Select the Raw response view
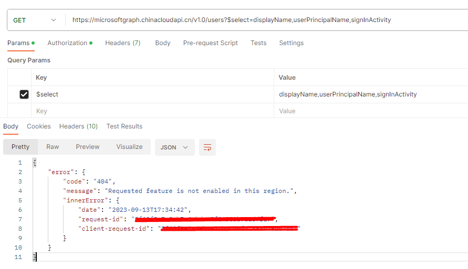 pos(53,147)
